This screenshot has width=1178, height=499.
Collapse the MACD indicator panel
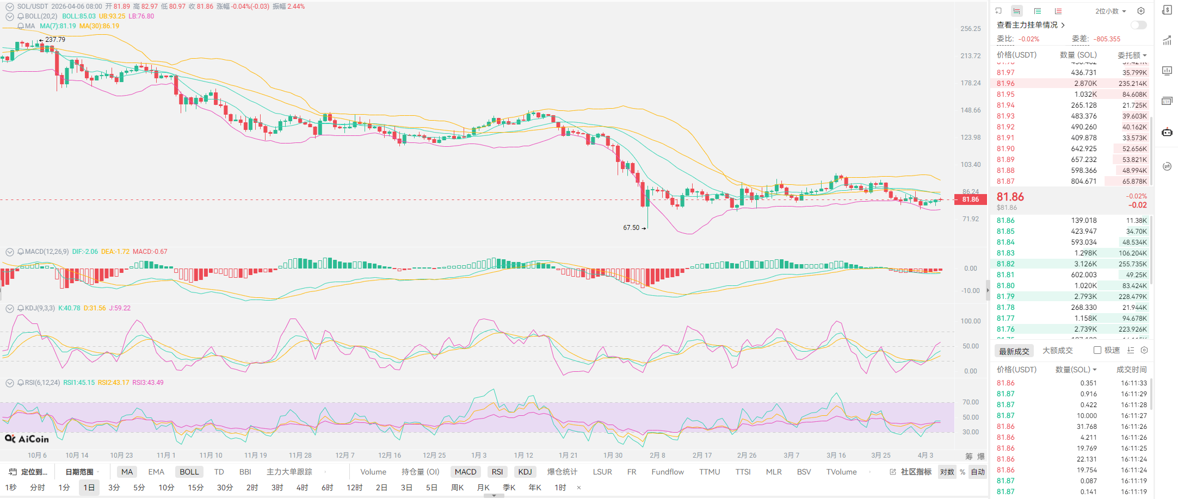(10, 252)
